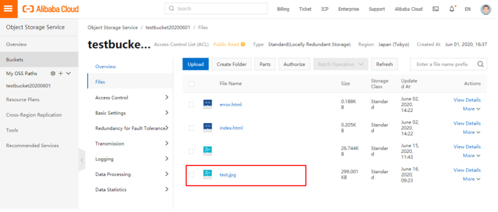Switch language via EN
498x212 pixels.
coord(468,9)
